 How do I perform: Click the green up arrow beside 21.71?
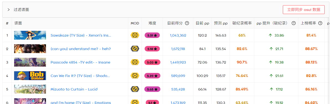[271, 49]
